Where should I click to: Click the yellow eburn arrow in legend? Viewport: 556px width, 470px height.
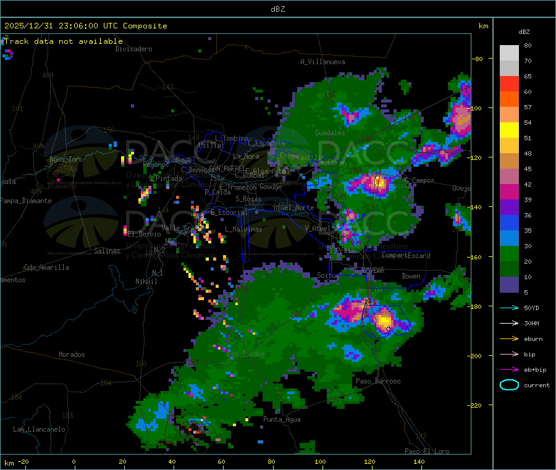(509, 338)
